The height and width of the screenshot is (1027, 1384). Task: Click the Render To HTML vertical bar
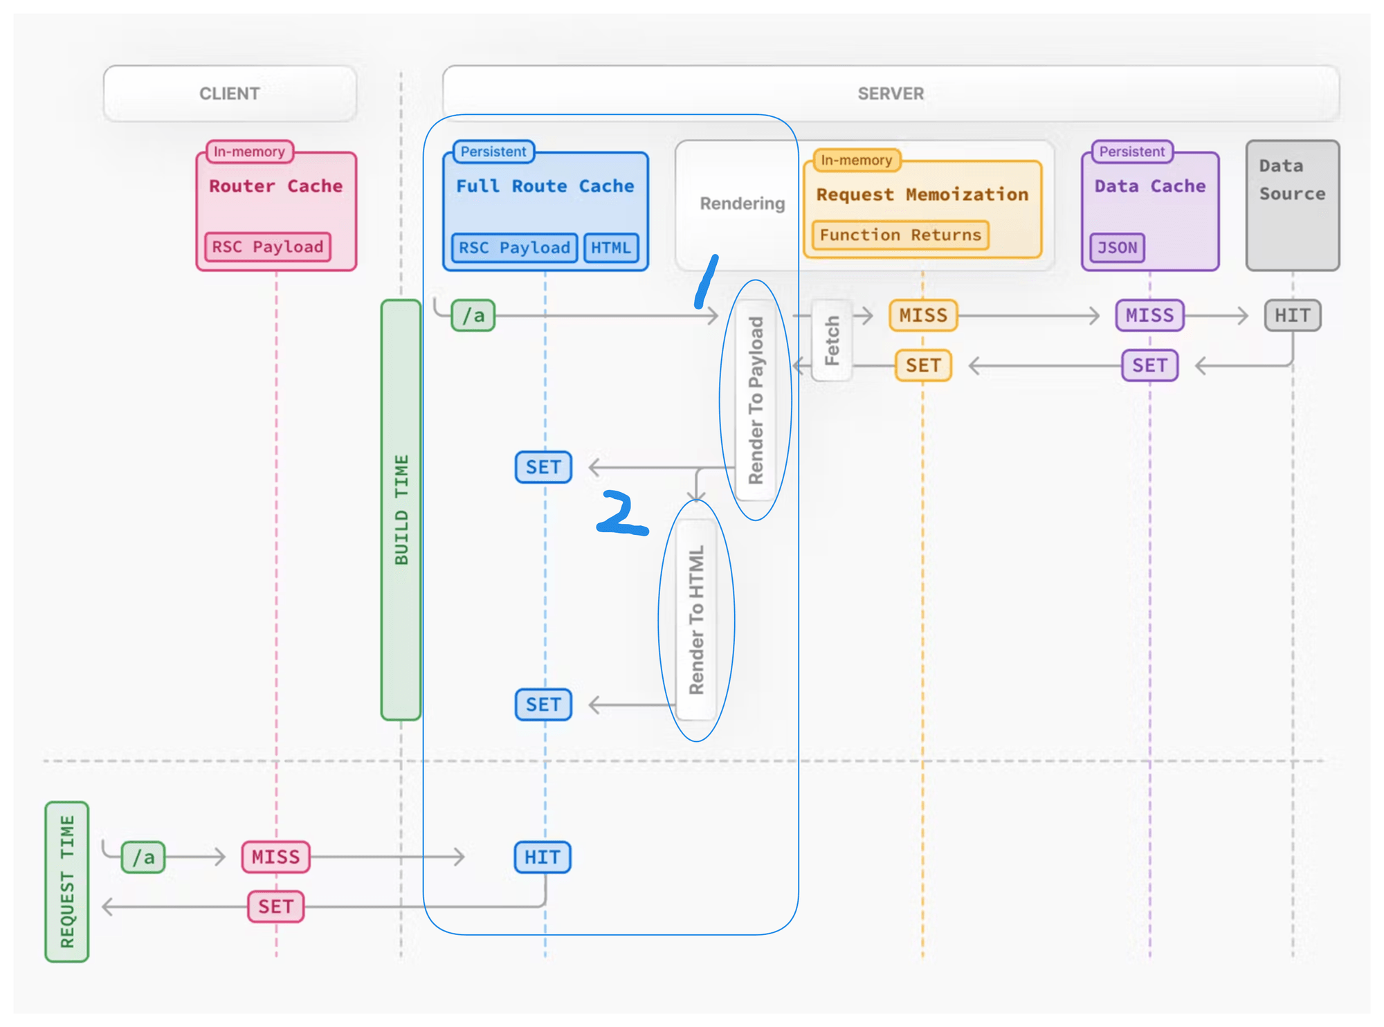click(x=696, y=619)
